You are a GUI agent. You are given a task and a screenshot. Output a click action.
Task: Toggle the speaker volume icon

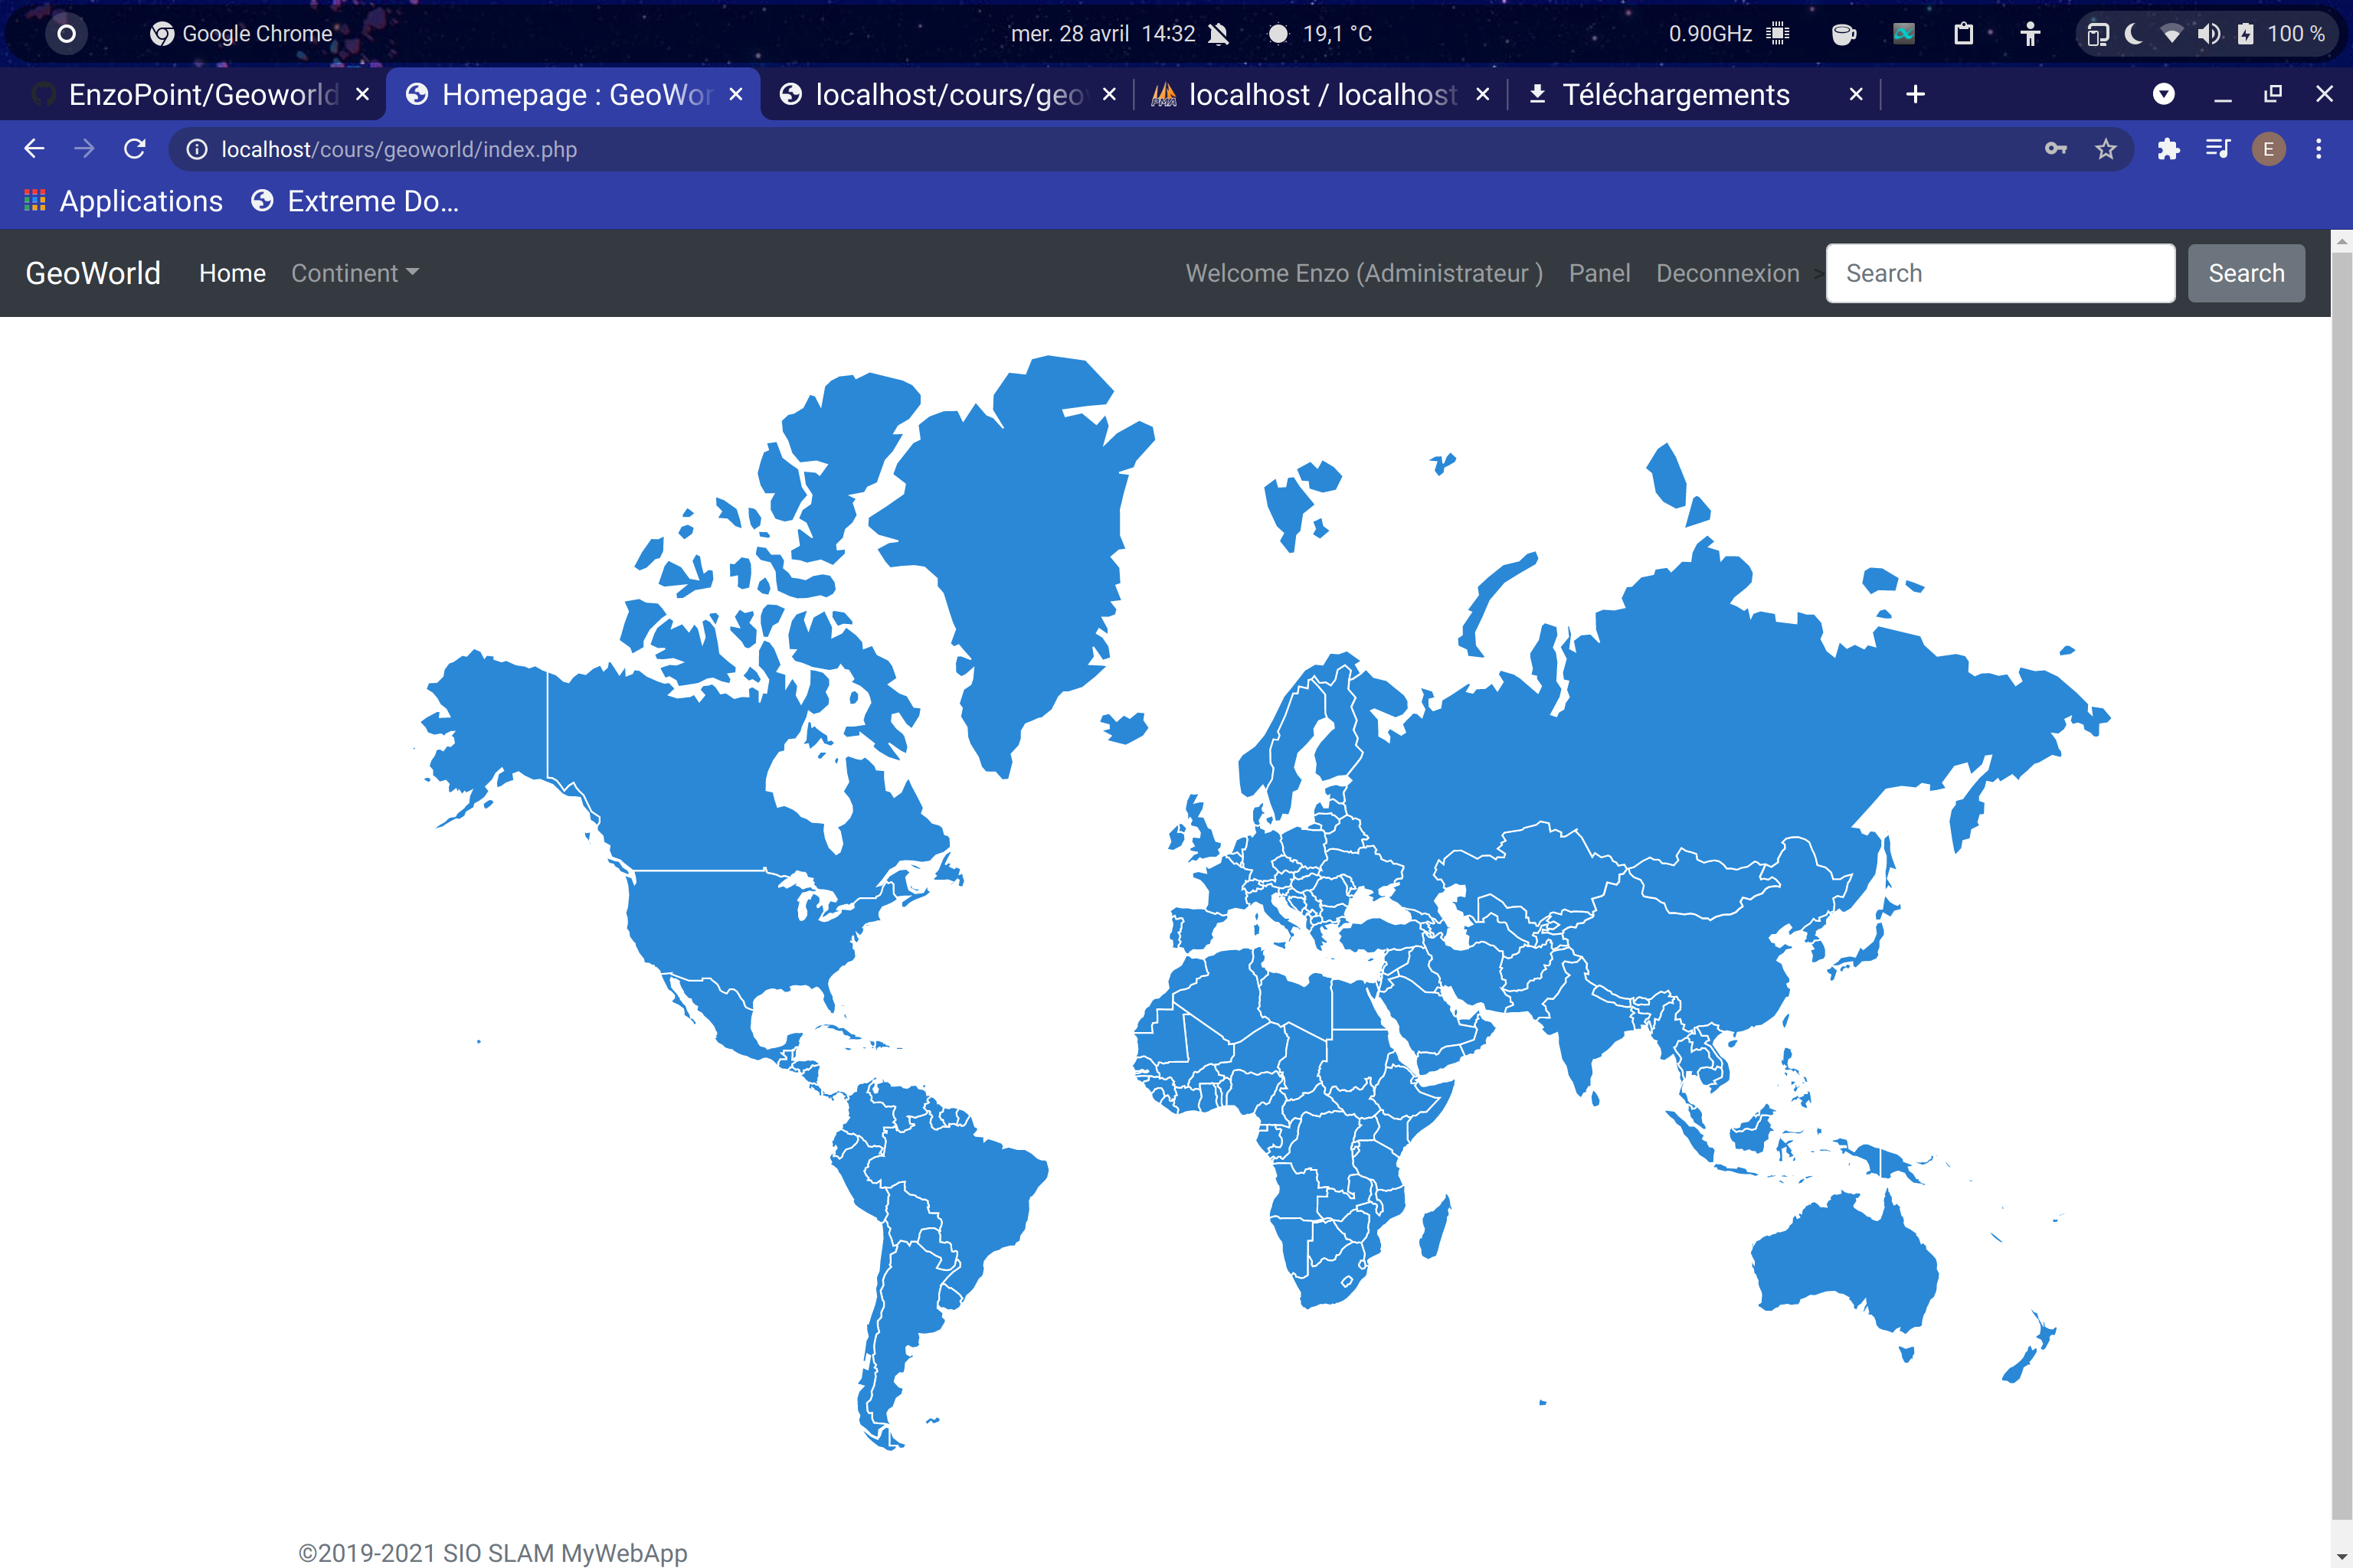[2210, 33]
